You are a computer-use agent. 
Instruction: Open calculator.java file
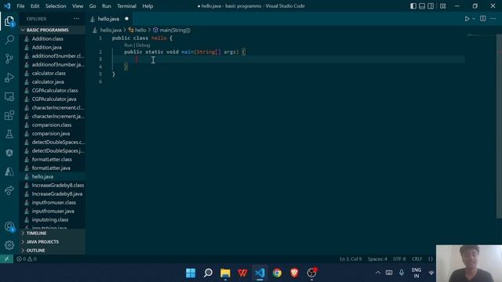[48, 81]
